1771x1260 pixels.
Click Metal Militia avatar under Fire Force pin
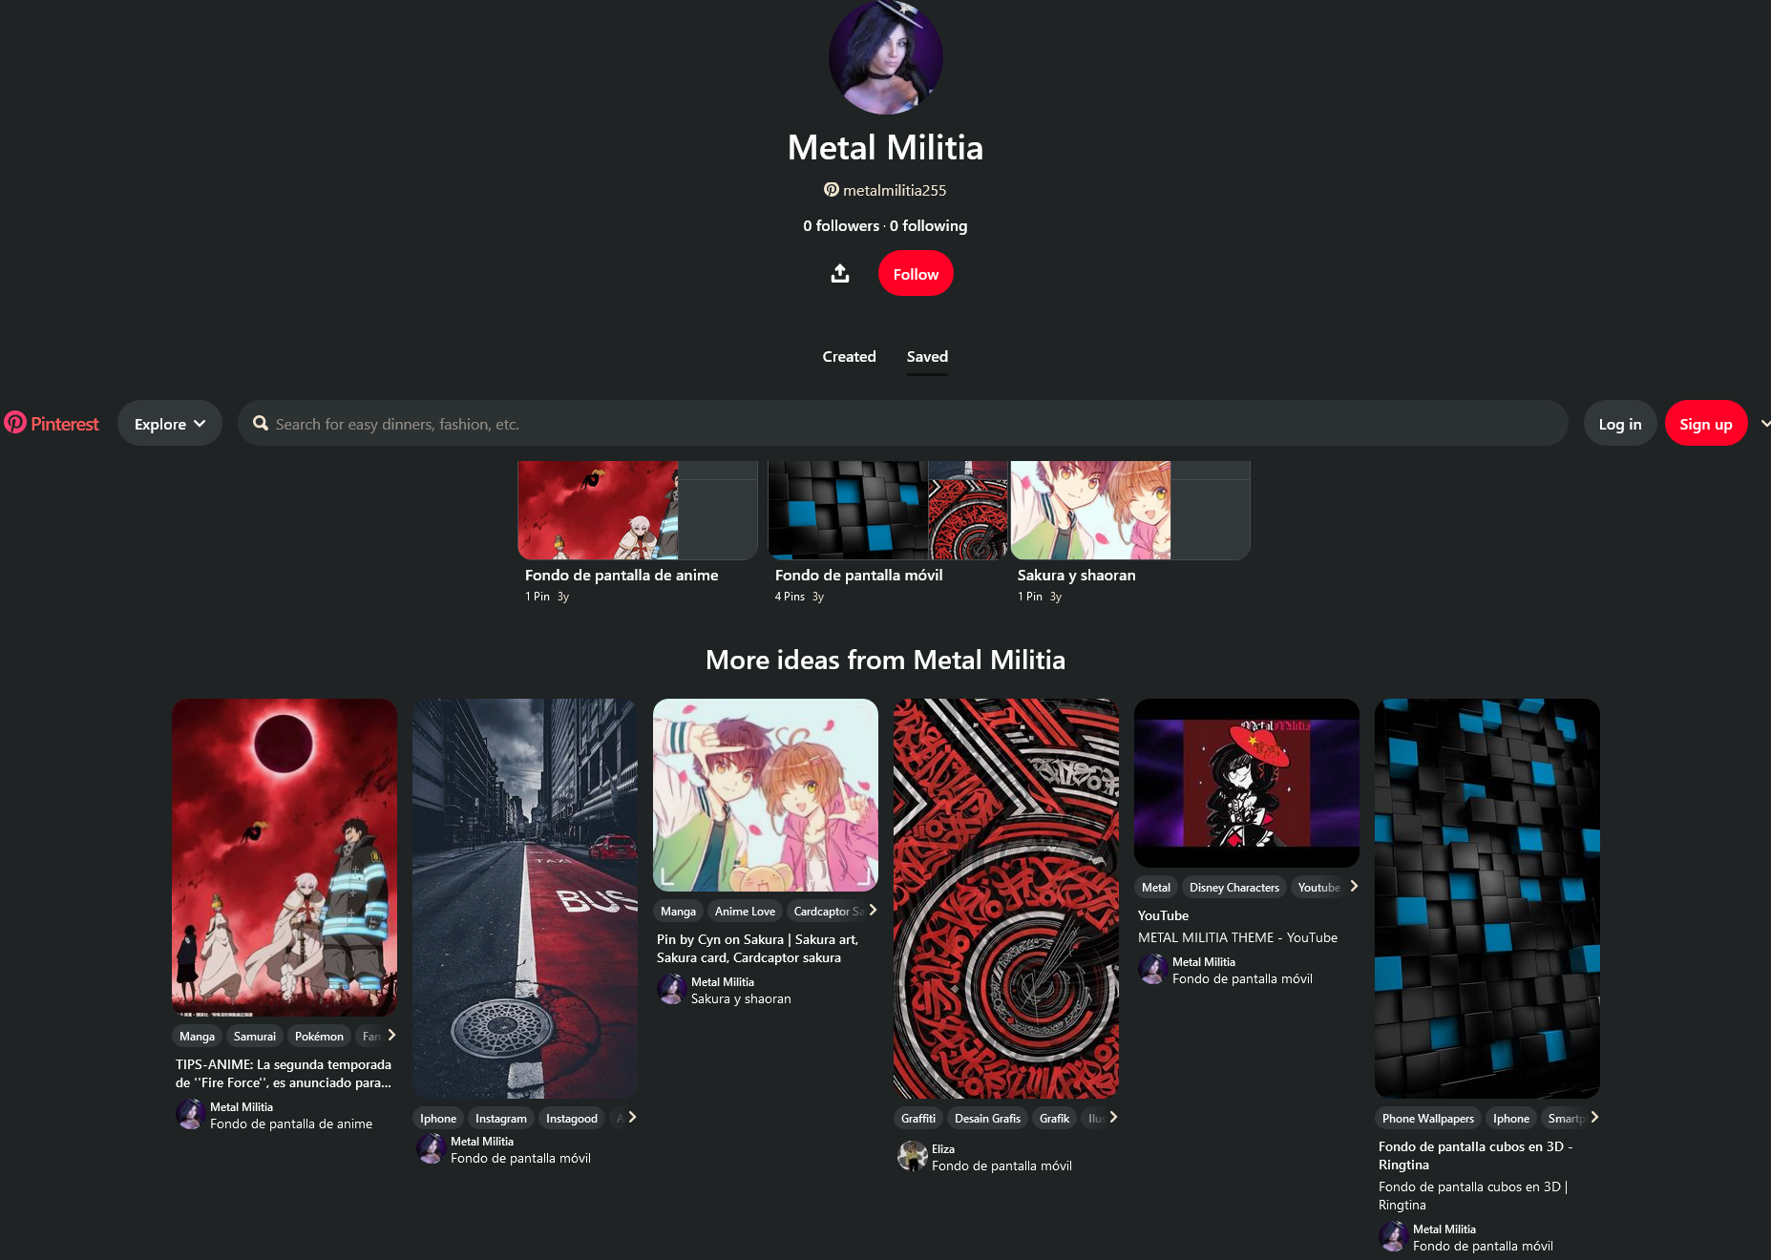click(x=190, y=1115)
